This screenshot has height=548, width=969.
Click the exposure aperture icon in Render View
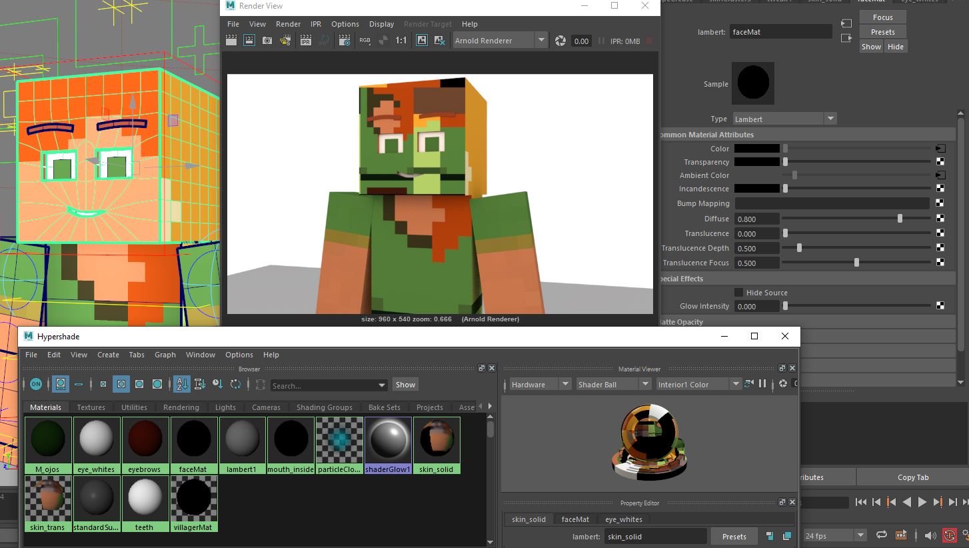(560, 41)
